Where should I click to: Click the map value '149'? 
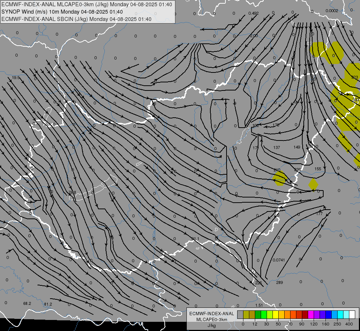[x=297, y=147]
